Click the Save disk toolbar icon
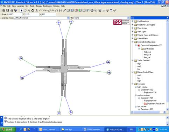The height and width of the screenshot is (132, 169). tap(8, 10)
